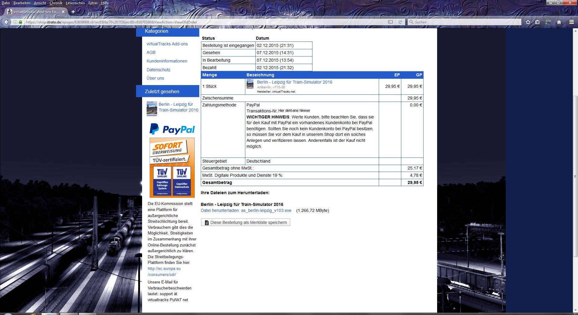Open the hamburger menu icon
Image resolution: width=578 pixels, height=315 pixels.
[572, 22]
